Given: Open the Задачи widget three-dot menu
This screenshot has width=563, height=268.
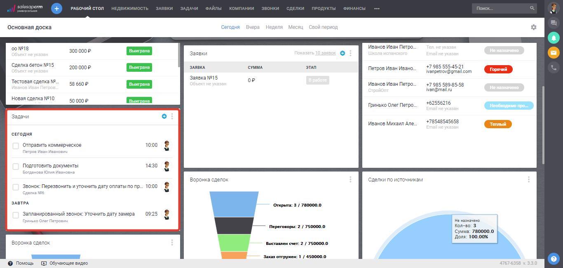Looking at the screenshot, I should (172, 116).
